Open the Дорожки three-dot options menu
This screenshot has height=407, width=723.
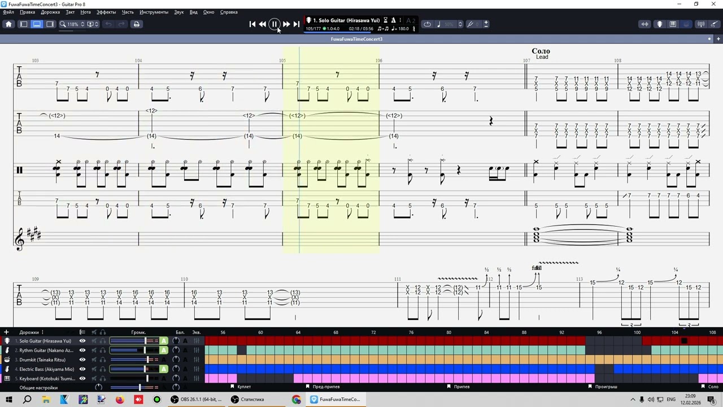tap(42, 332)
